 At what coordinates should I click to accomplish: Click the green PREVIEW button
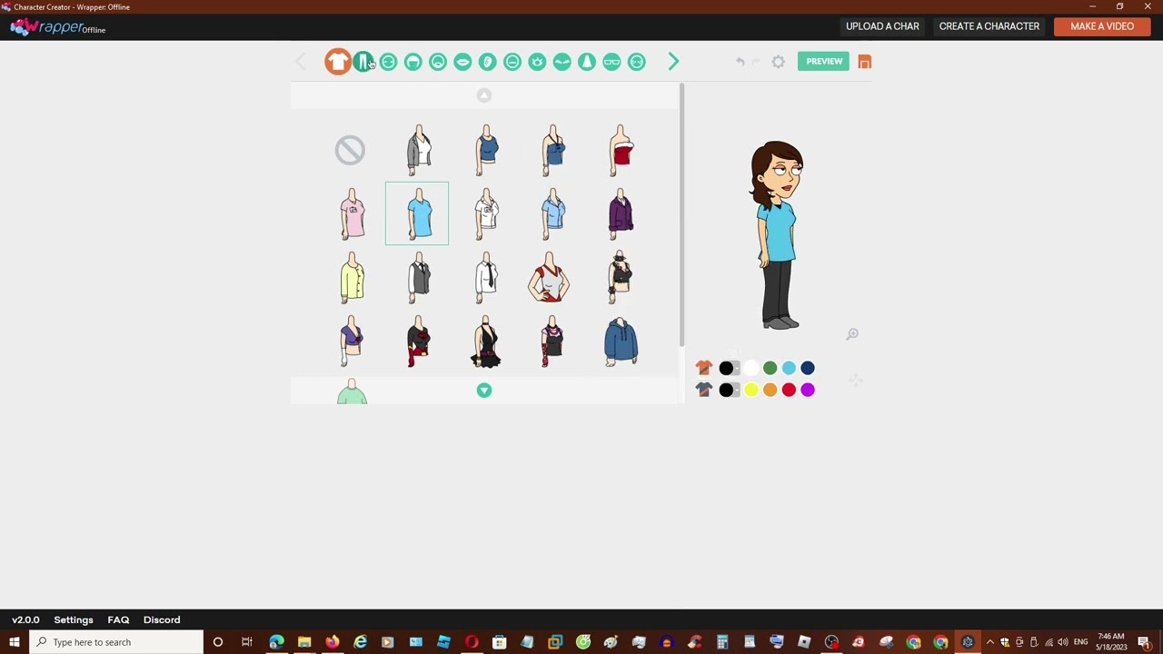pos(824,62)
